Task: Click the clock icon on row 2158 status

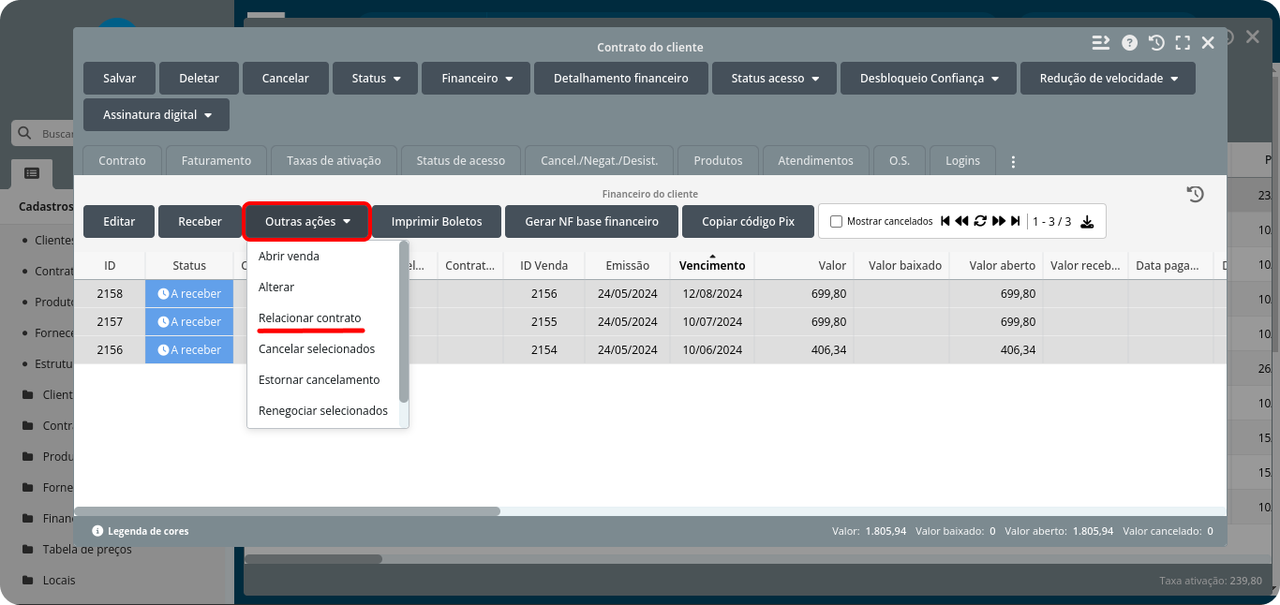Action: pos(163,294)
